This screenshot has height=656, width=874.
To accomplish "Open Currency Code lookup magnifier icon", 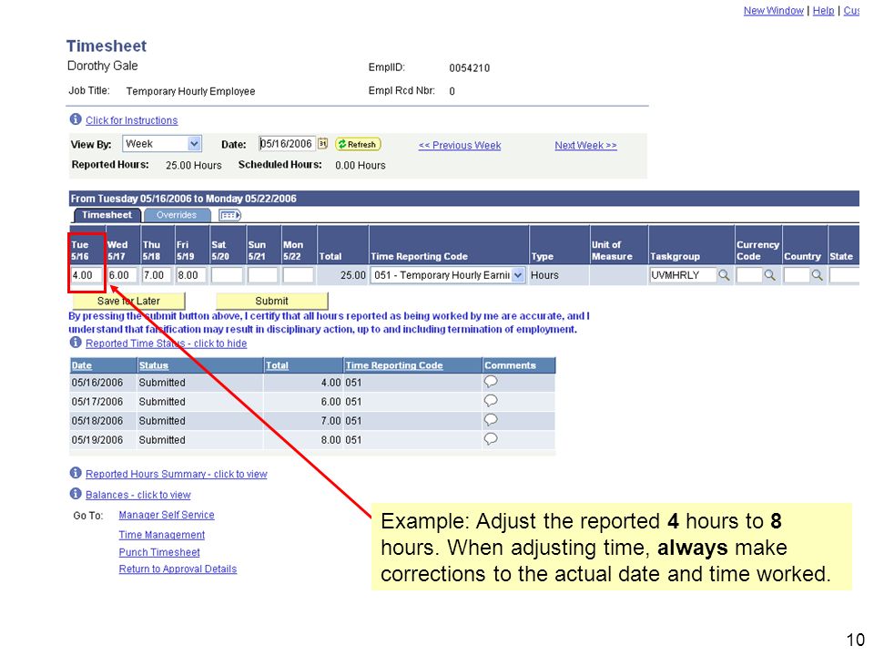I will (769, 275).
